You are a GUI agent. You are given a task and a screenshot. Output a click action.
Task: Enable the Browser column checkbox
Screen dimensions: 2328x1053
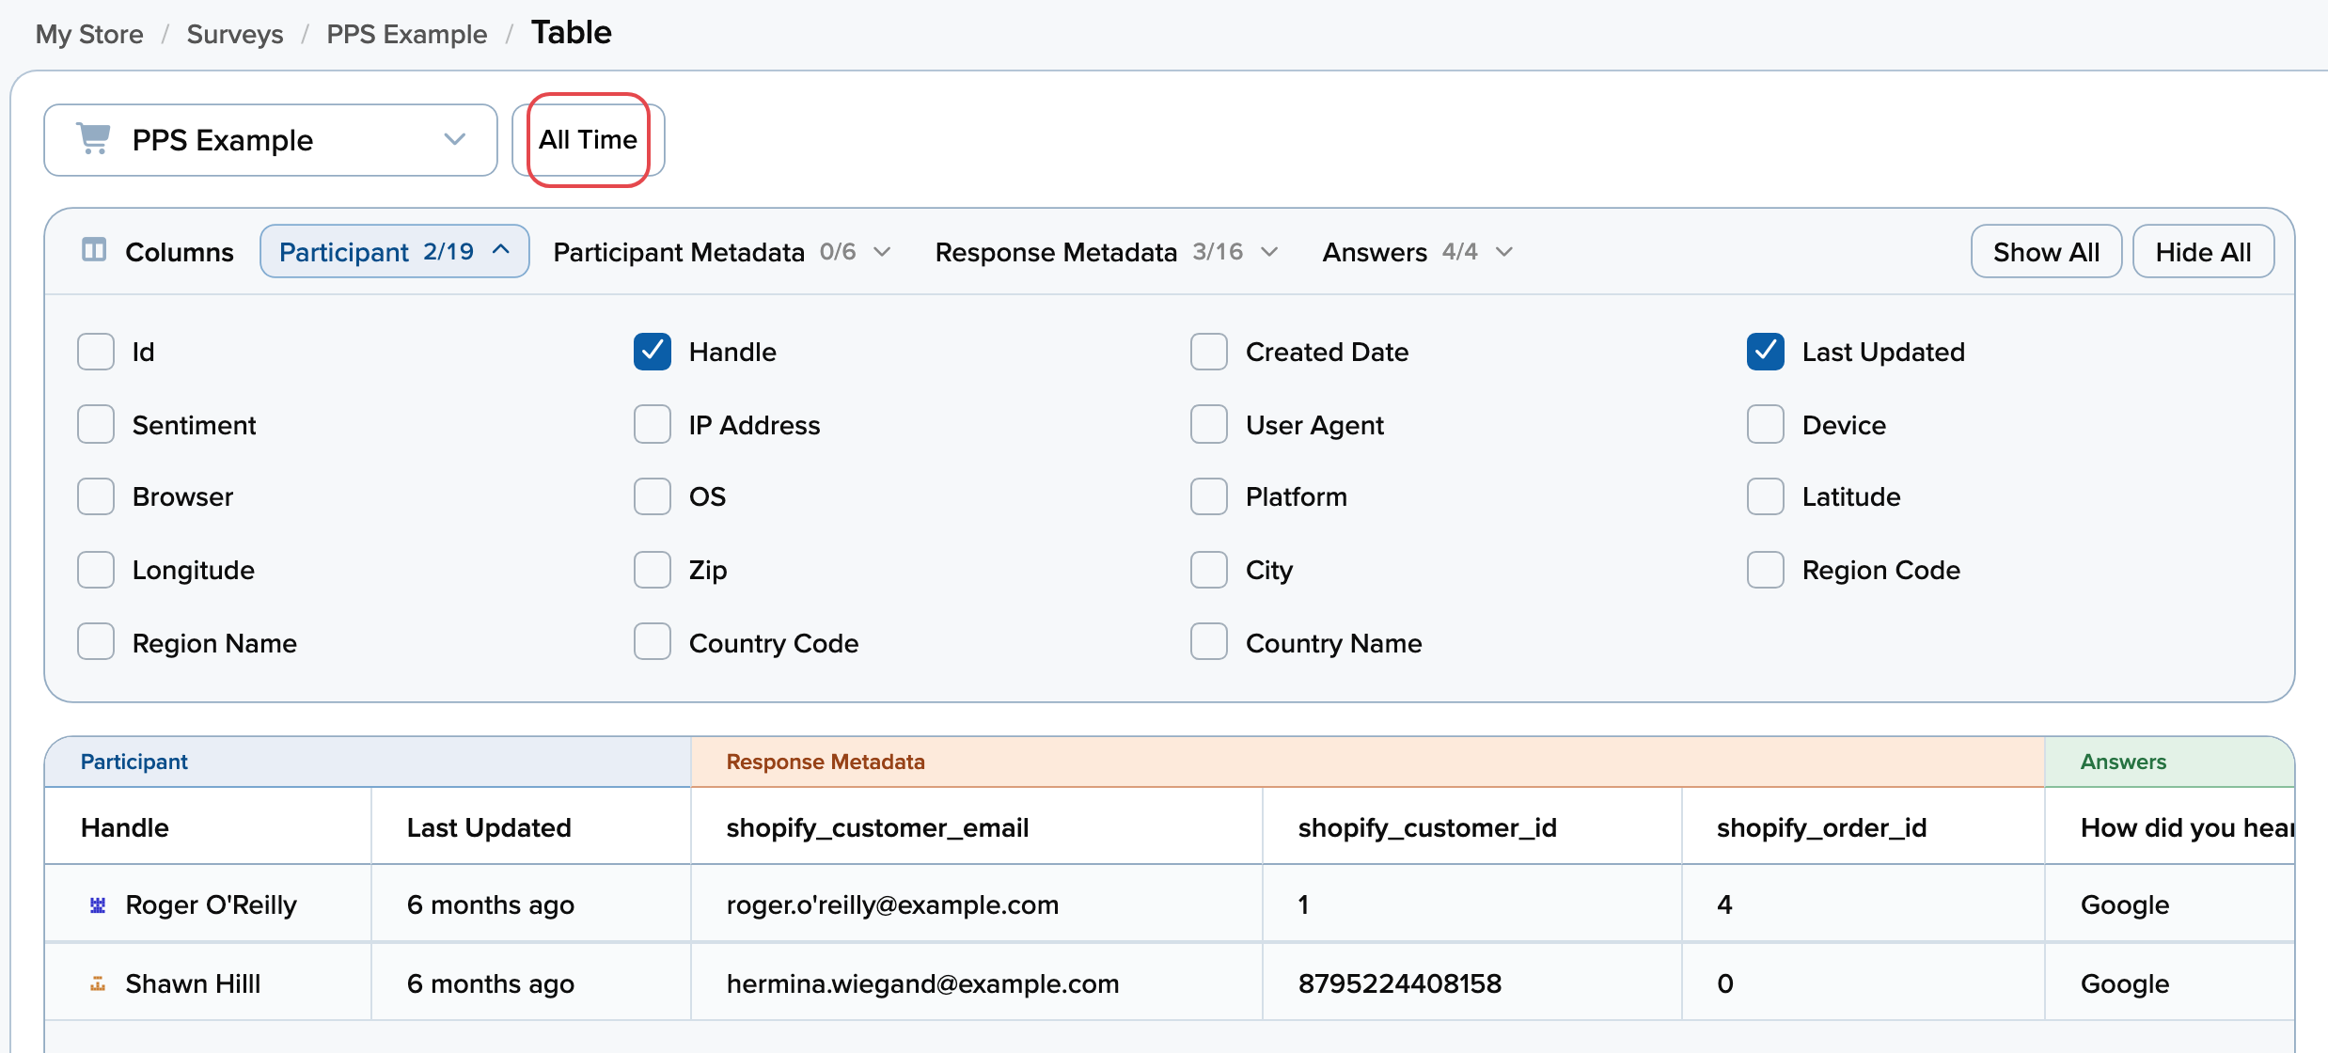96,496
